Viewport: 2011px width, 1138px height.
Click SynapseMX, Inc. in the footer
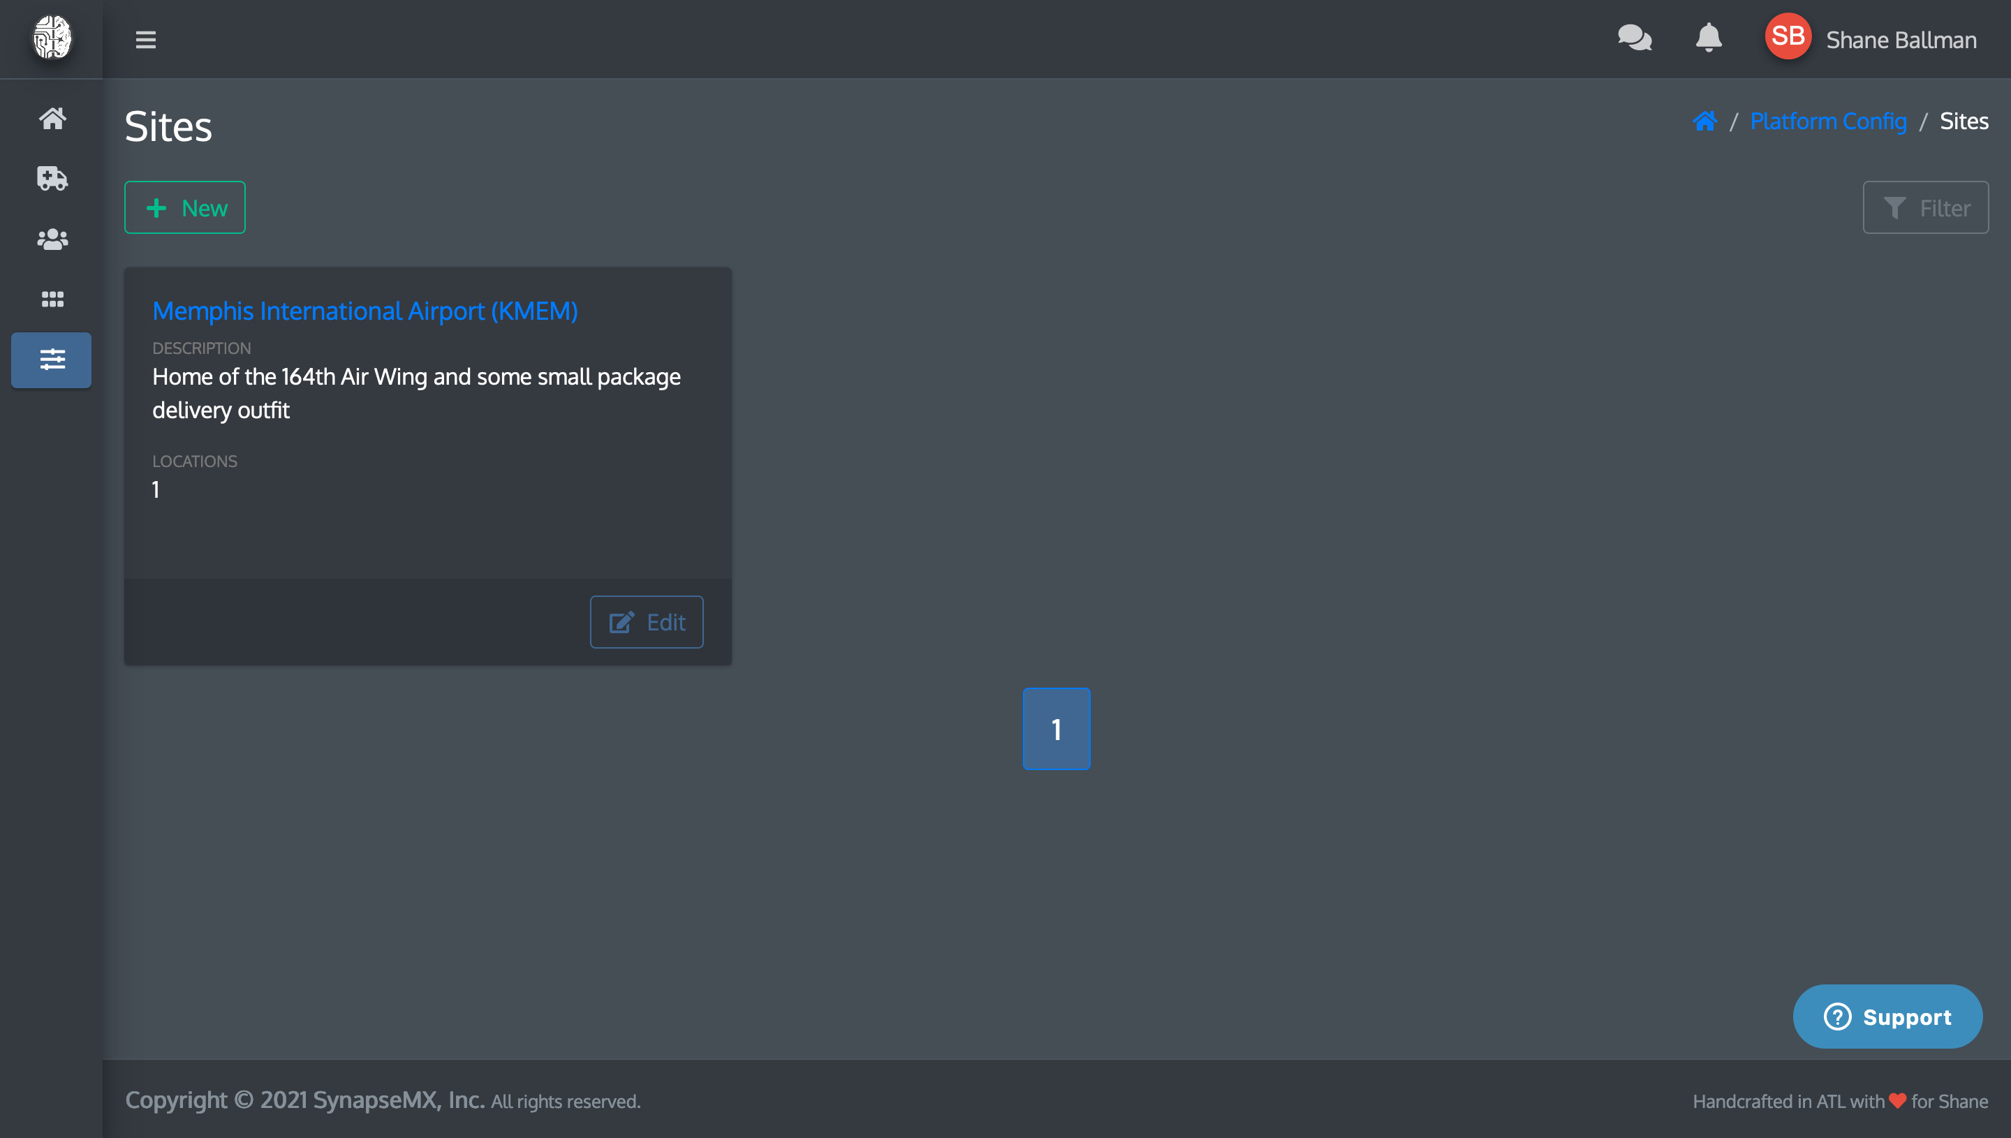tap(399, 1099)
